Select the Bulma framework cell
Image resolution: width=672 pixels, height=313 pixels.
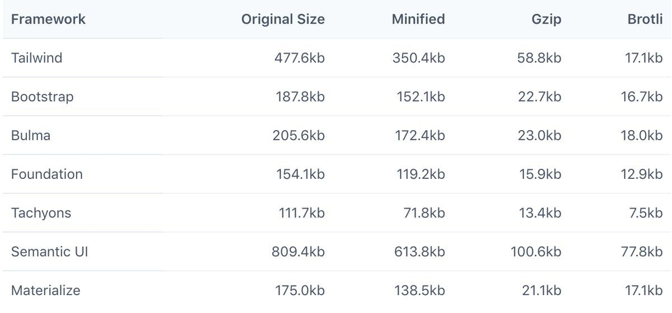click(x=31, y=135)
